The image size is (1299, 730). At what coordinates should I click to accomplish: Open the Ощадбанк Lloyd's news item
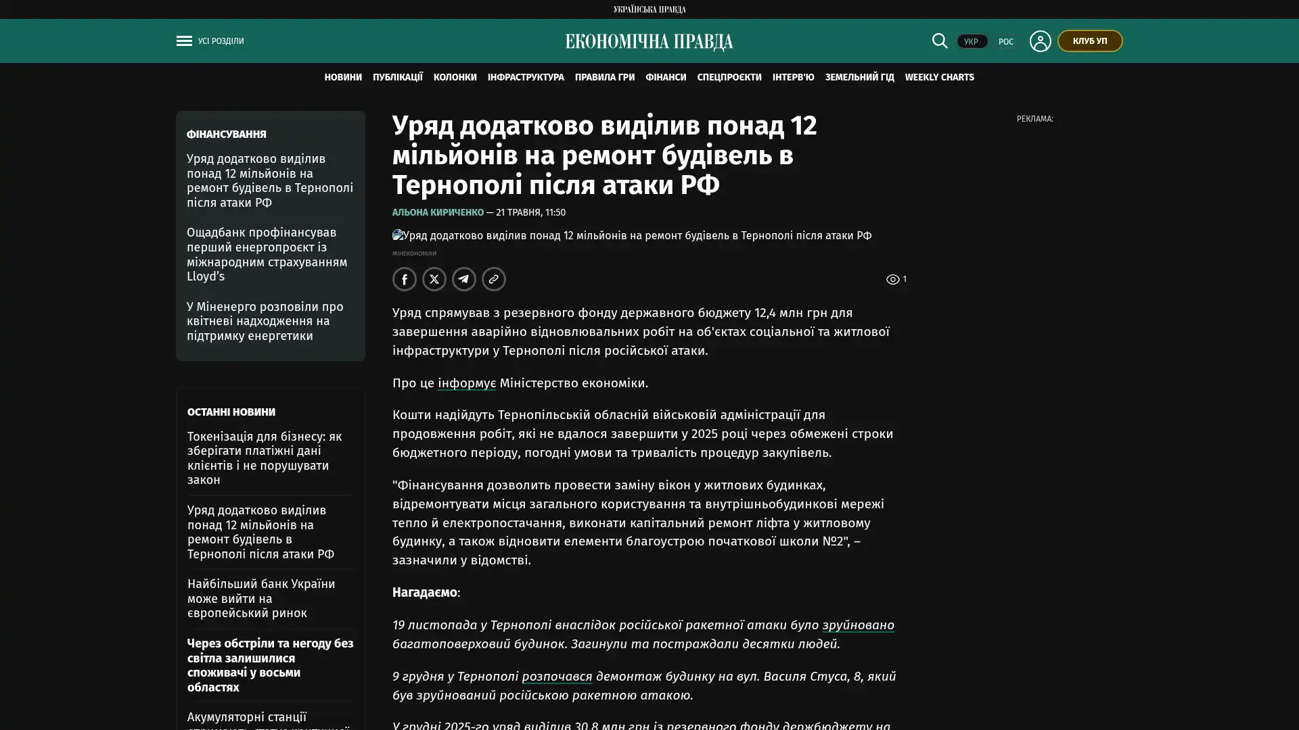(x=267, y=255)
